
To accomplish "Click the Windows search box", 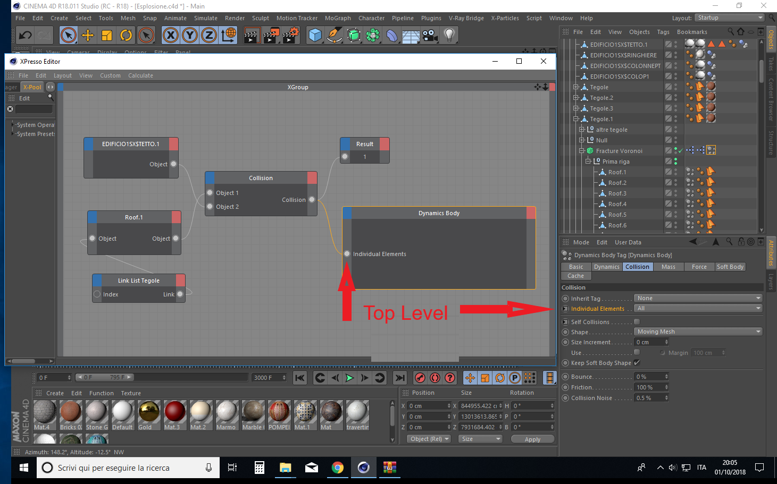I will point(128,468).
